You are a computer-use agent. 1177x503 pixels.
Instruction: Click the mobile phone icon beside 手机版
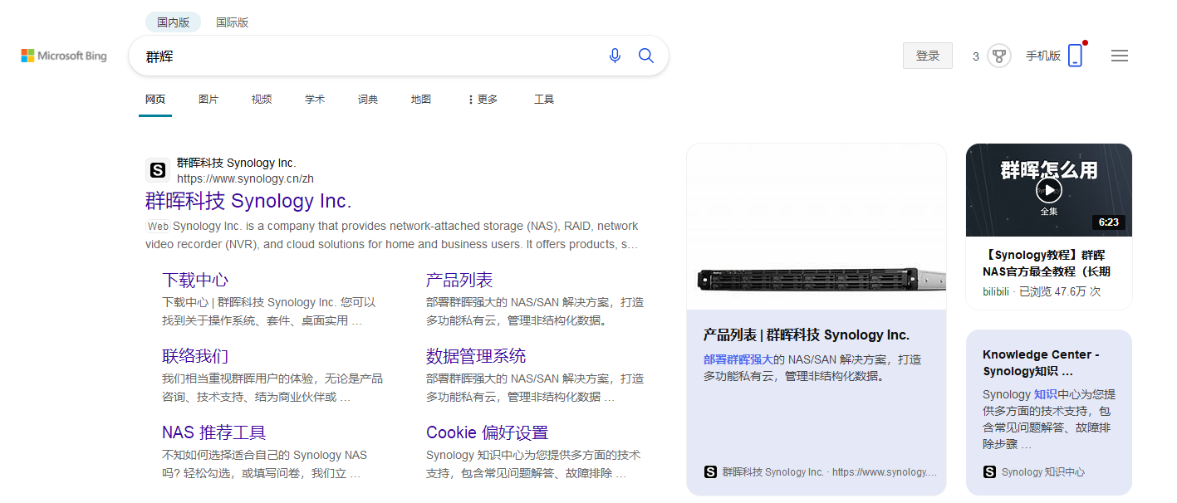point(1075,56)
